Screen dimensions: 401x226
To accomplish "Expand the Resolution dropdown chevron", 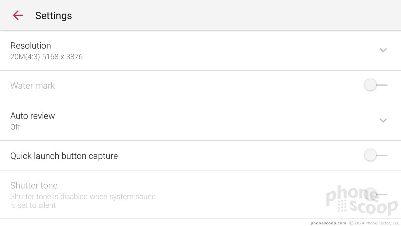I will click(383, 50).
